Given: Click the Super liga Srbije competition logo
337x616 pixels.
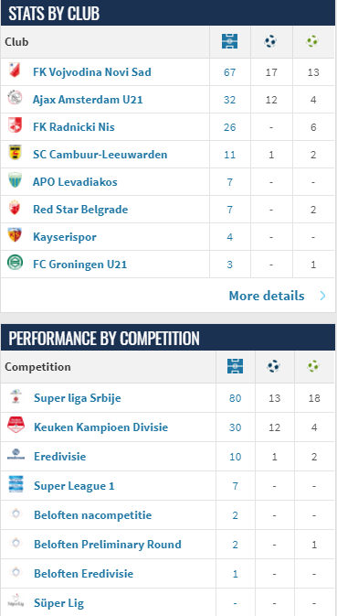Looking at the screenshot, I should [x=16, y=397].
